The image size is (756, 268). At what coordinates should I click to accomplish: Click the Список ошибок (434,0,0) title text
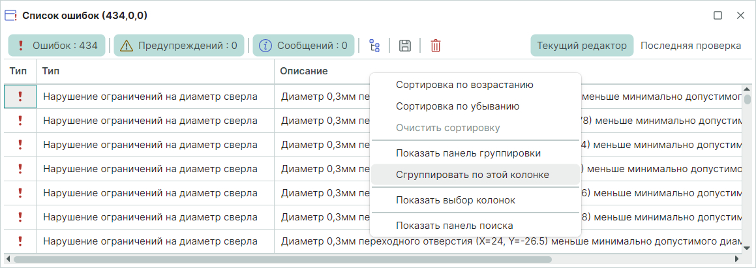[85, 16]
